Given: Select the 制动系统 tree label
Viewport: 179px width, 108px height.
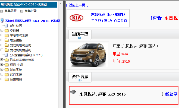Looking at the screenshot, I should point(16,70).
